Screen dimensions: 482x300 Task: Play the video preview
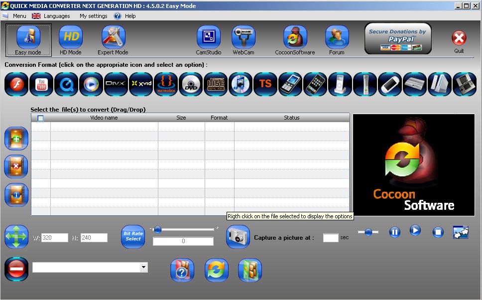pyautogui.click(x=415, y=230)
